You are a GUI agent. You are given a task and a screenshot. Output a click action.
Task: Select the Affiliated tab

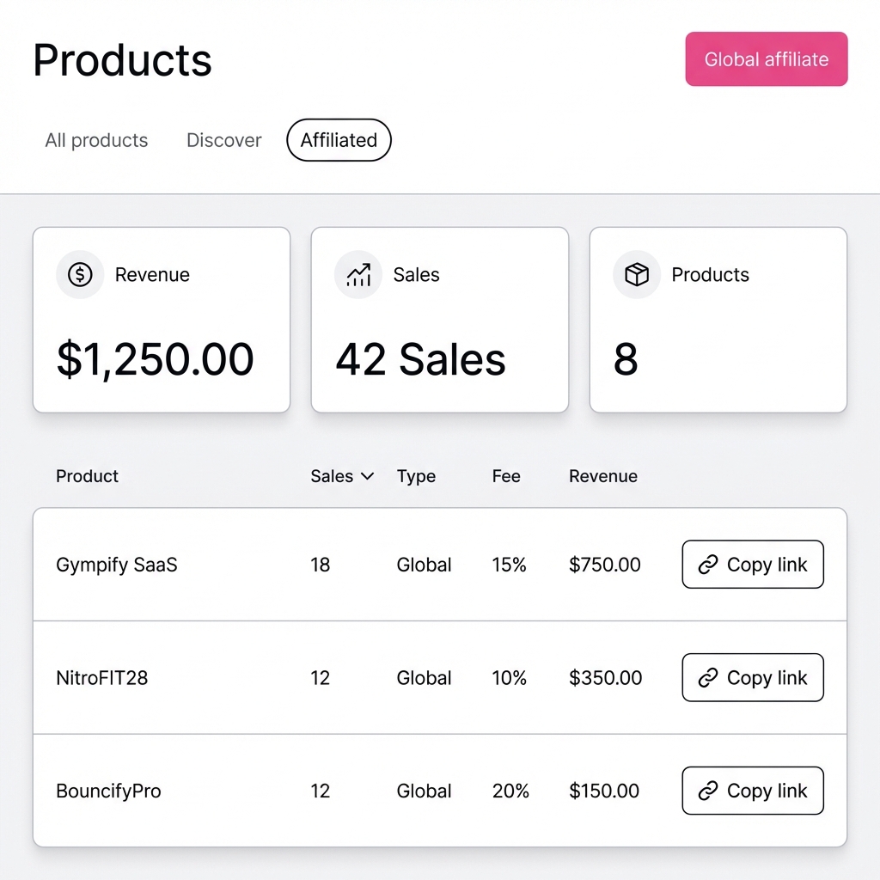(338, 140)
